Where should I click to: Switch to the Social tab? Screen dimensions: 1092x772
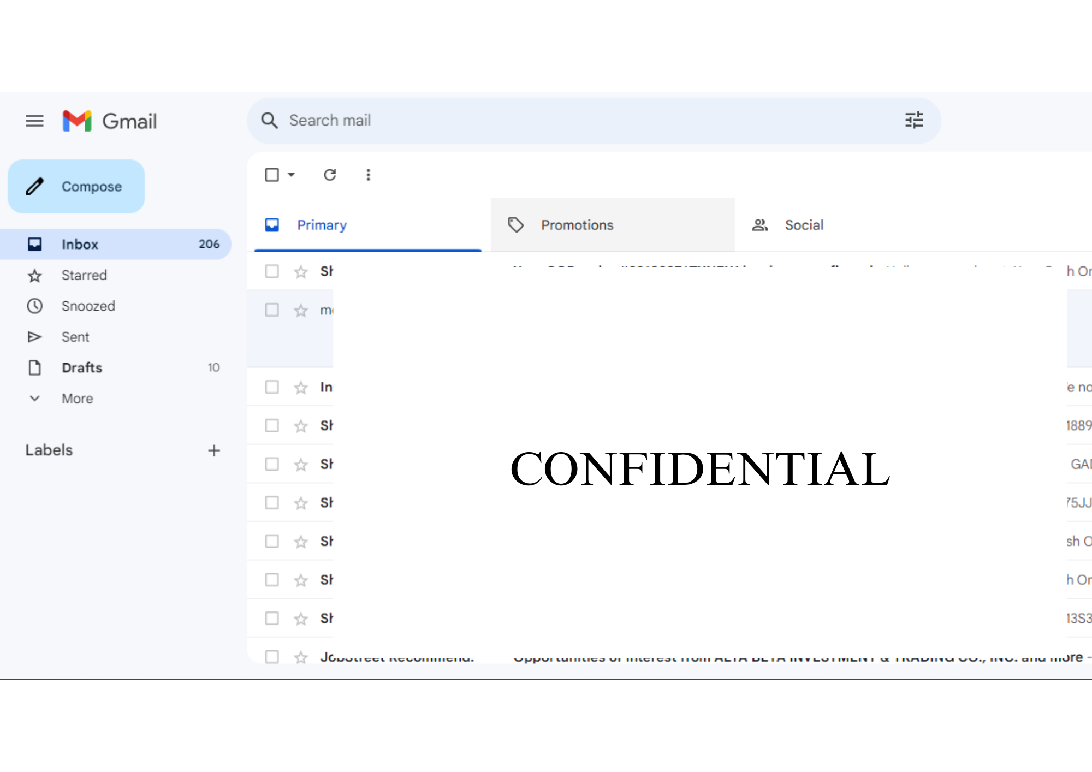tap(803, 225)
